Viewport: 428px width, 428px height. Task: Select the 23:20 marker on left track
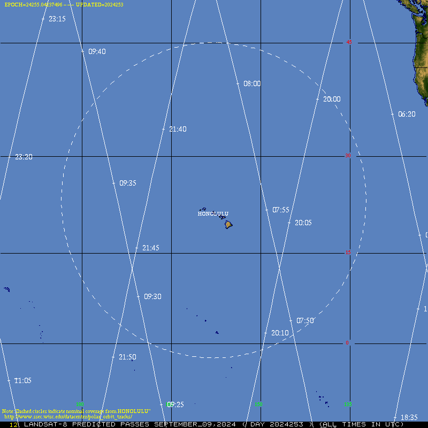click(24, 157)
